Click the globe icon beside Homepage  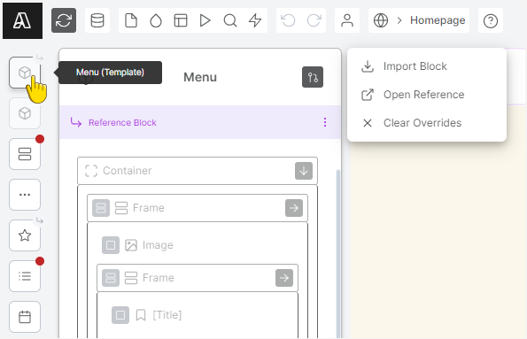click(x=381, y=20)
